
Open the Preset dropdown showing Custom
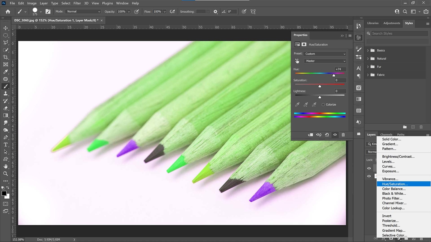click(325, 54)
